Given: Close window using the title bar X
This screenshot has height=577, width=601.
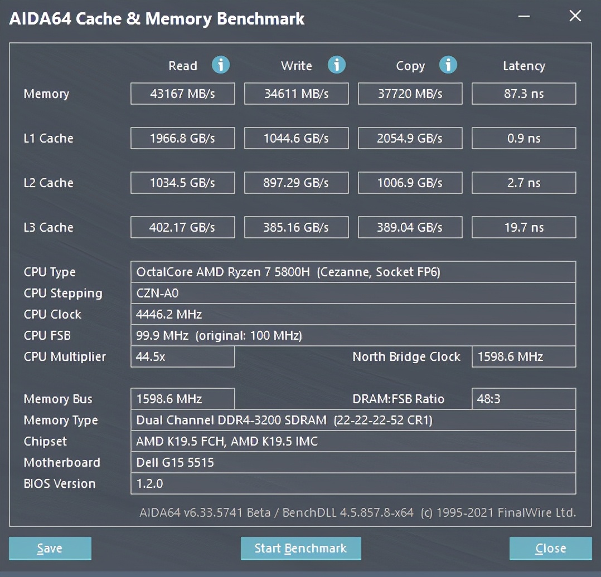Looking at the screenshot, I should 575,16.
